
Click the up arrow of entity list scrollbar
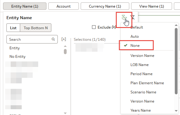[x=65, y=46]
